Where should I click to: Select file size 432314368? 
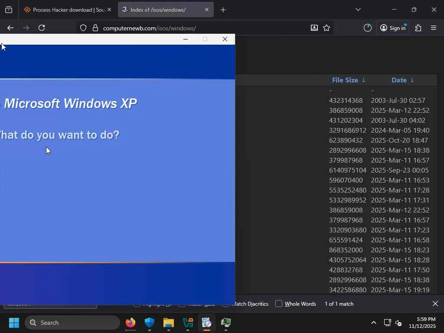point(346,101)
